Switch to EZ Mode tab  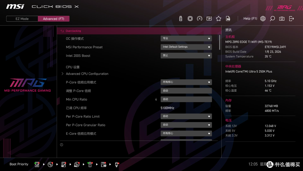(22, 19)
